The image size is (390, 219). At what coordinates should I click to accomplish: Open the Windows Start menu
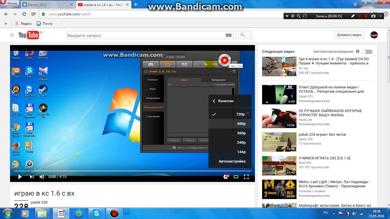(x=8, y=213)
